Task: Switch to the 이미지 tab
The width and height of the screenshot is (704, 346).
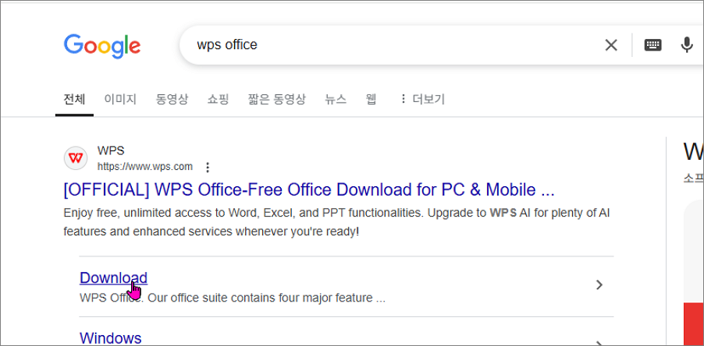Action: click(120, 99)
